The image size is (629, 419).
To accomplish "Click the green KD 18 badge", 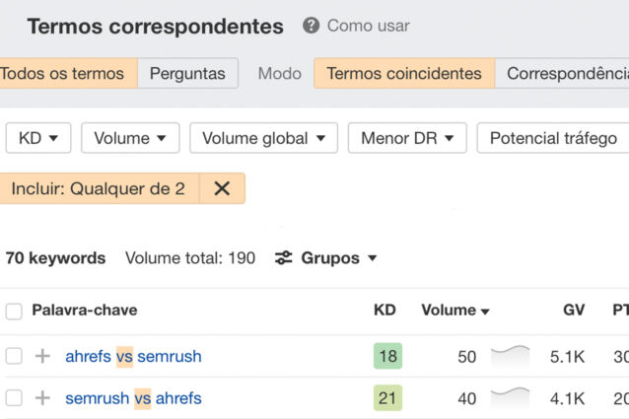I will pos(388,356).
